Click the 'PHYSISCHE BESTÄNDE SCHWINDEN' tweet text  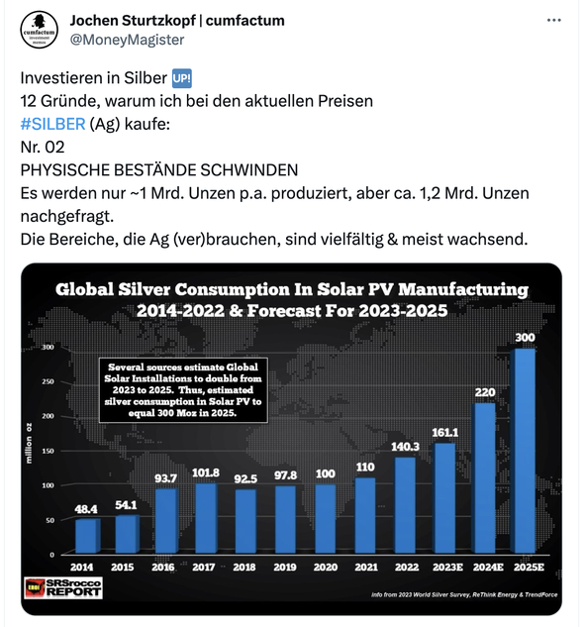click(x=159, y=170)
